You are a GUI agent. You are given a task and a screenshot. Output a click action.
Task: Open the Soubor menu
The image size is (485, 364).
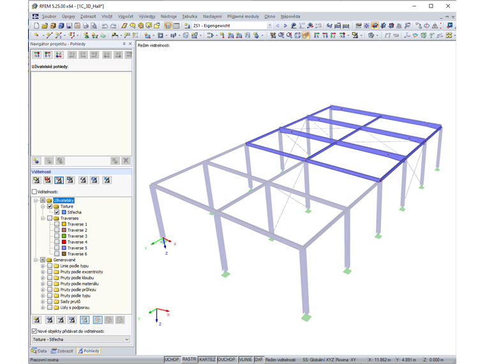49,17
